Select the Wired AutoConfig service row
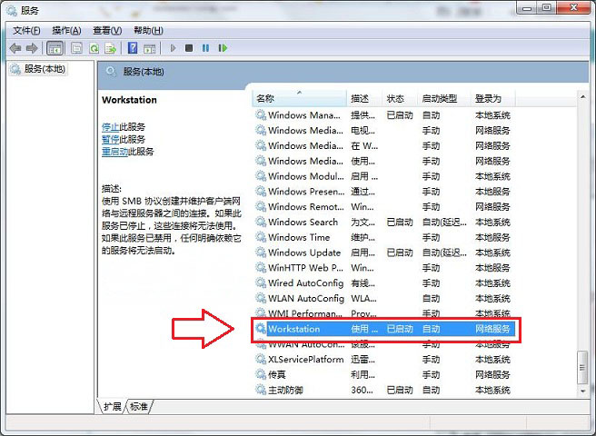Screen dimensions: 596x436 pos(384,283)
